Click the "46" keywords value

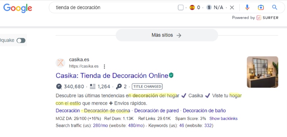click(x=182, y=126)
